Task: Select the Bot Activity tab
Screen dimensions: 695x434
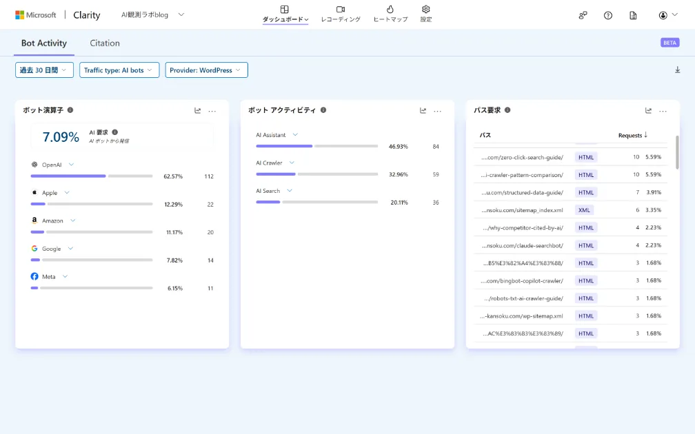Action: [x=43, y=43]
